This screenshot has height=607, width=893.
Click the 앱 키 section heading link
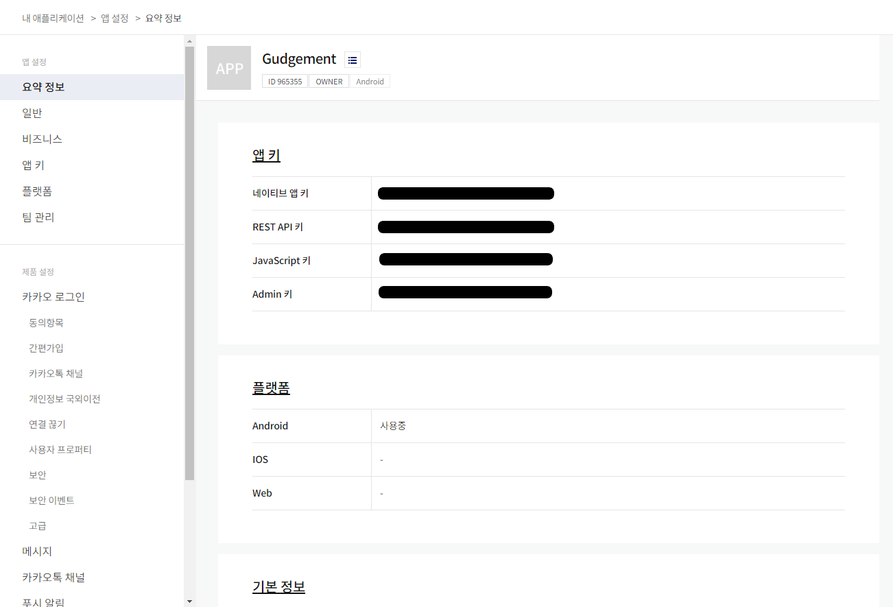266,155
